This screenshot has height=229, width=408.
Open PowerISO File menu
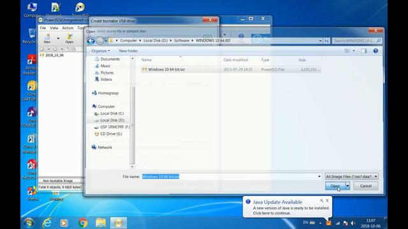pos(43,28)
